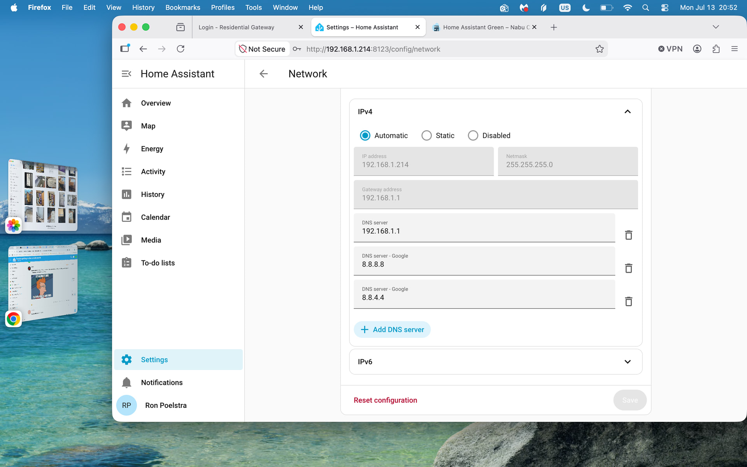747x467 pixels.
Task: Select Settings gear in sidebar
Action: click(x=178, y=360)
